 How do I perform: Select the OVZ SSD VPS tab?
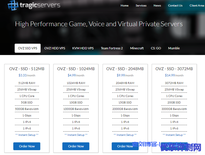click(28, 48)
